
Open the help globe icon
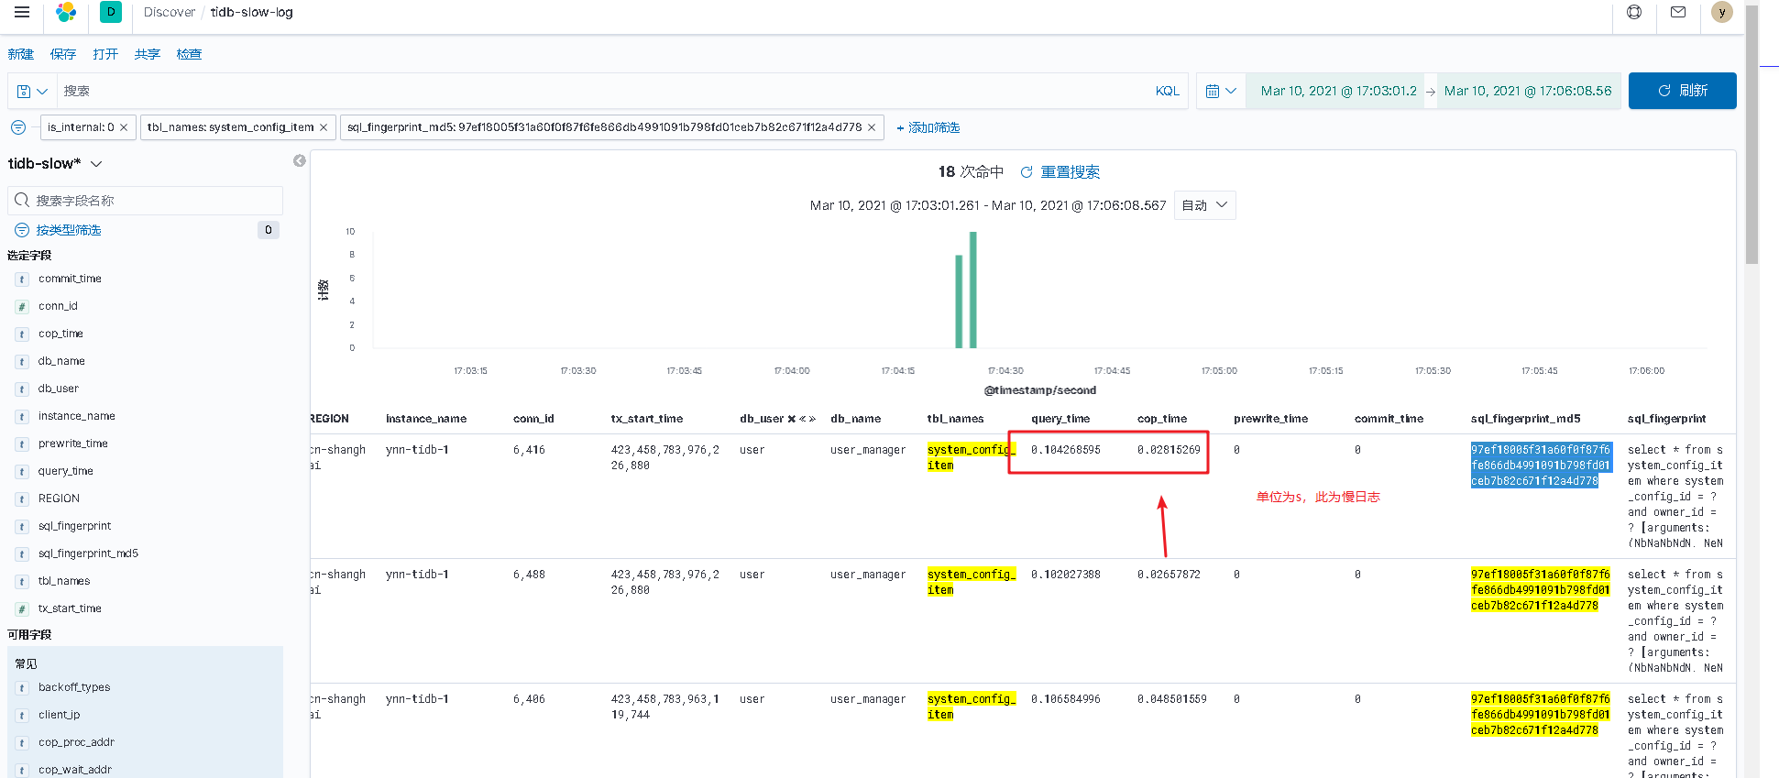click(1634, 13)
